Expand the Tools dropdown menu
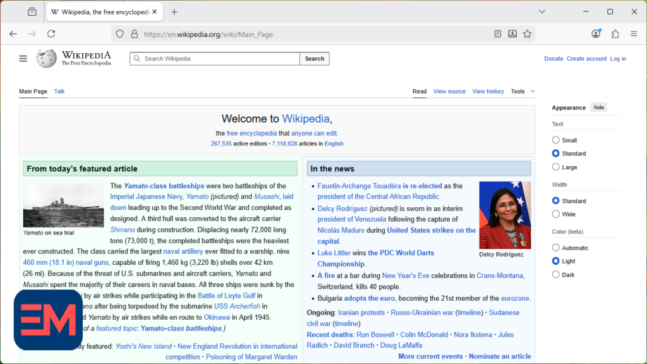Screen dimensions: 647x364 [x=523, y=91]
